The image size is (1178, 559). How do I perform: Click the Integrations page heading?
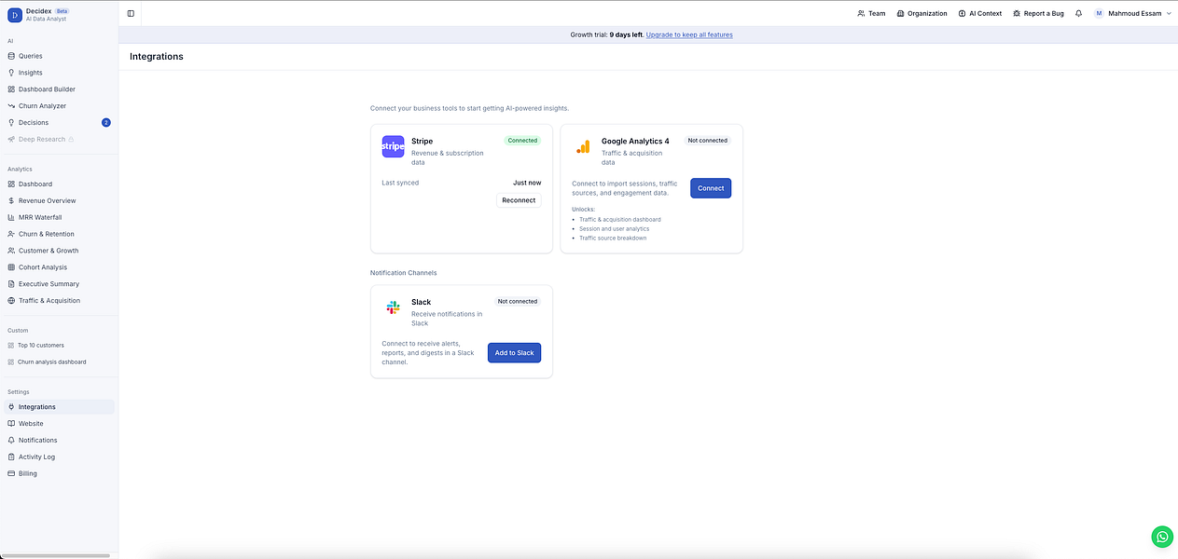157,57
